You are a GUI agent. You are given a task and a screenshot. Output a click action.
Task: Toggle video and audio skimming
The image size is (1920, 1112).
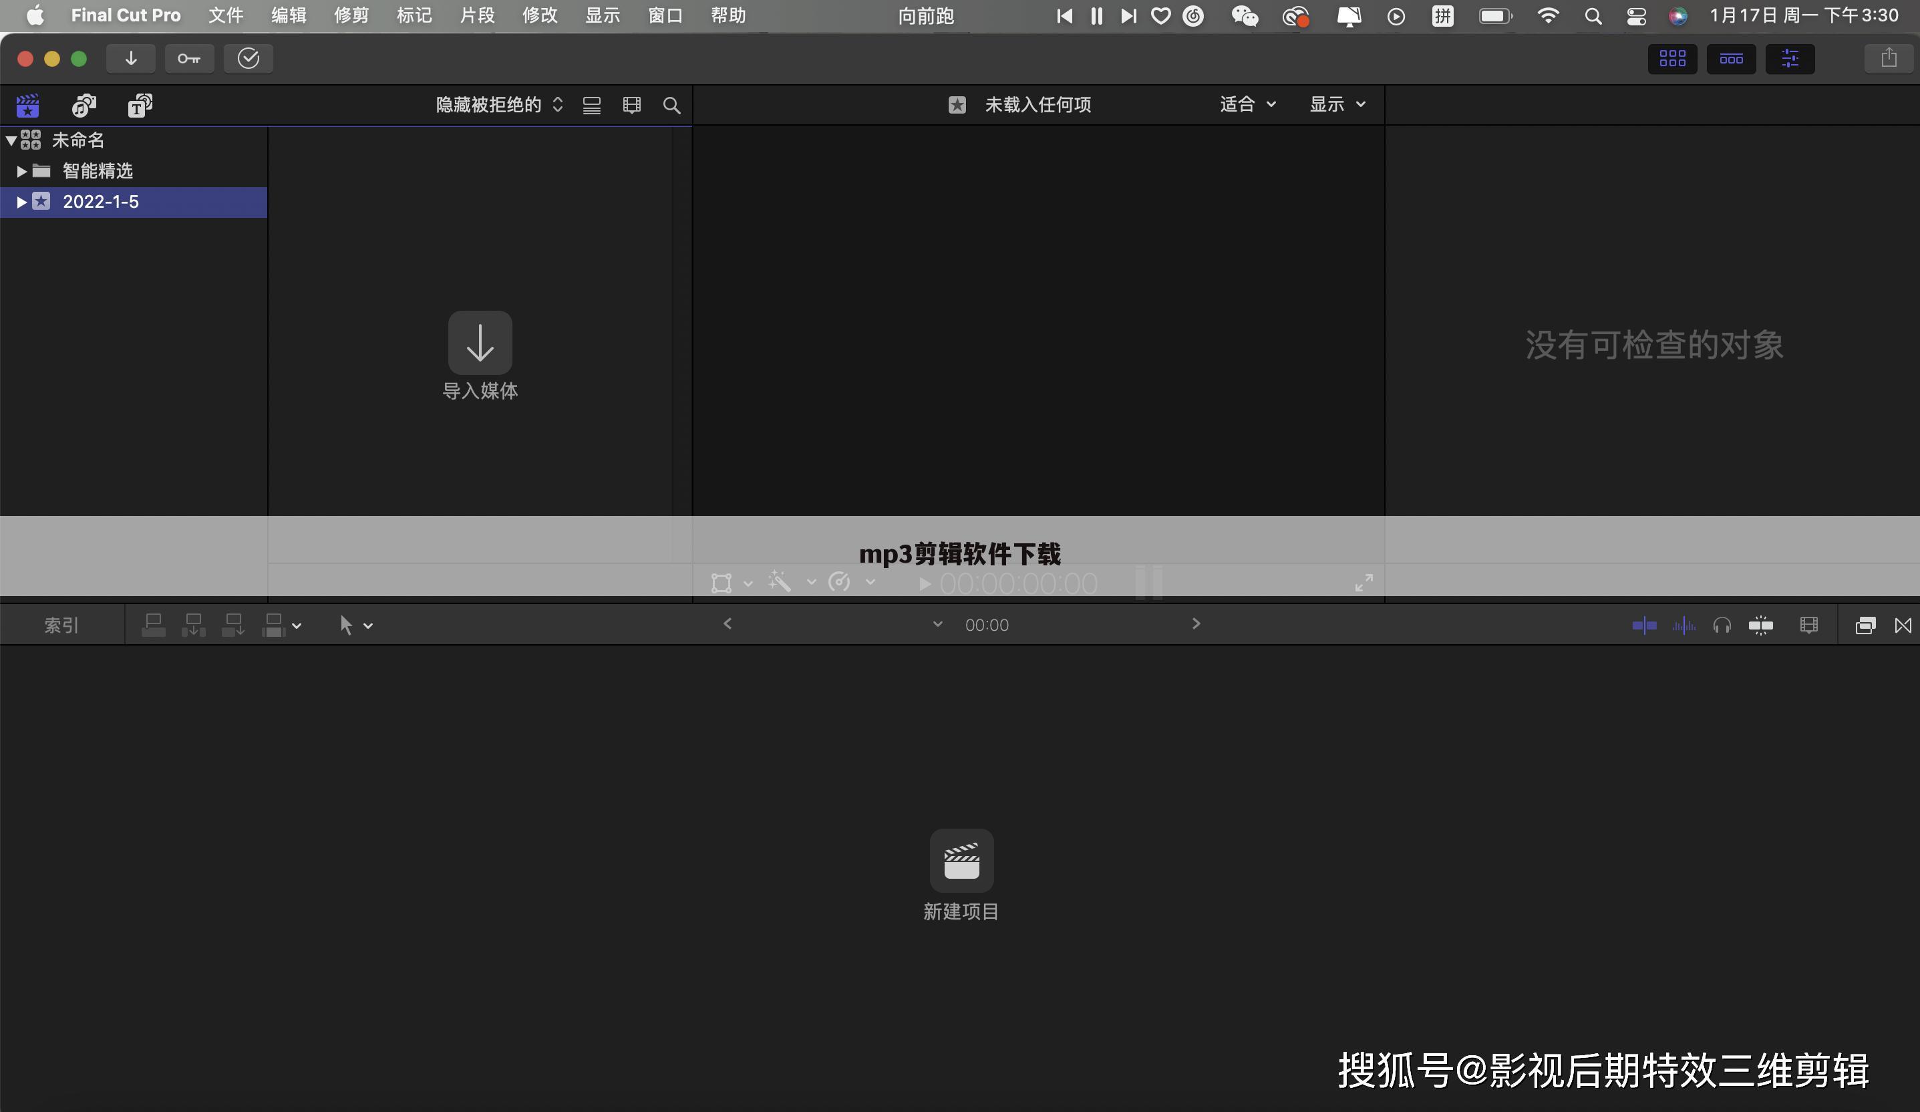coord(1644,625)
